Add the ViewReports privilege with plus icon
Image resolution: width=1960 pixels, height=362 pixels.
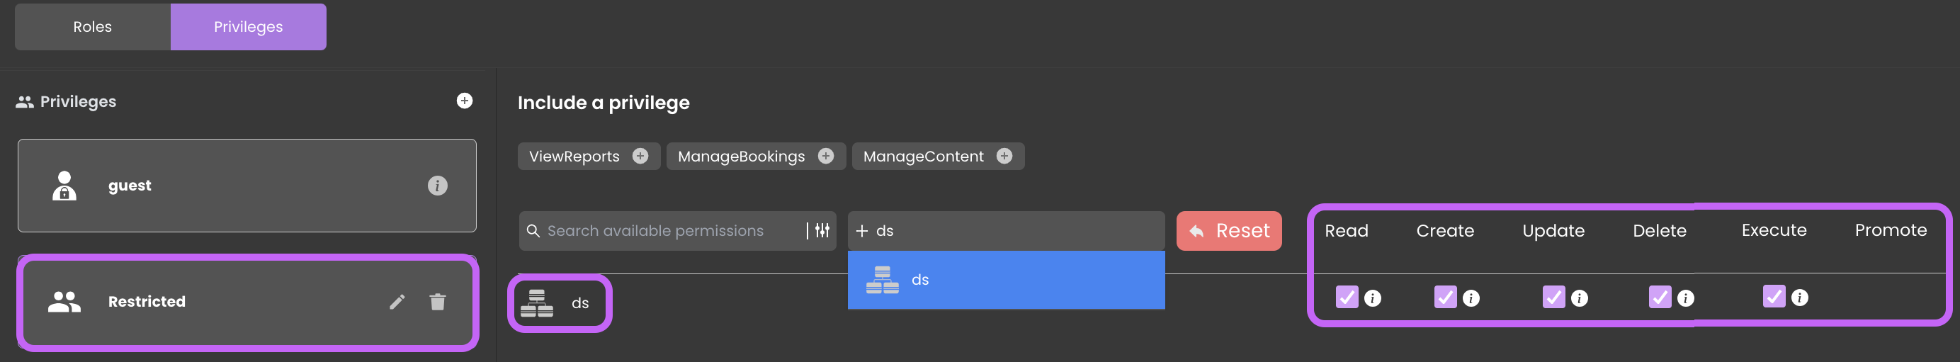pyautogui.click(x=640, y=156)
